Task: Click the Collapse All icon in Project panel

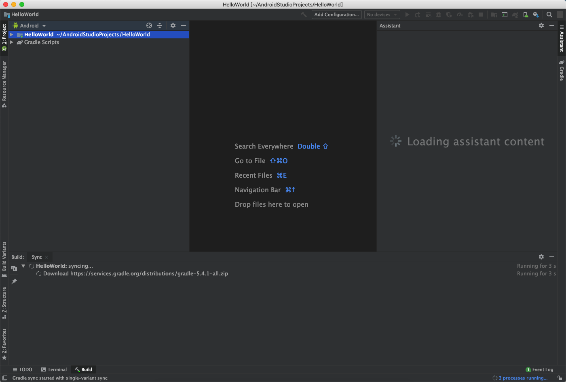Action: 160,25
